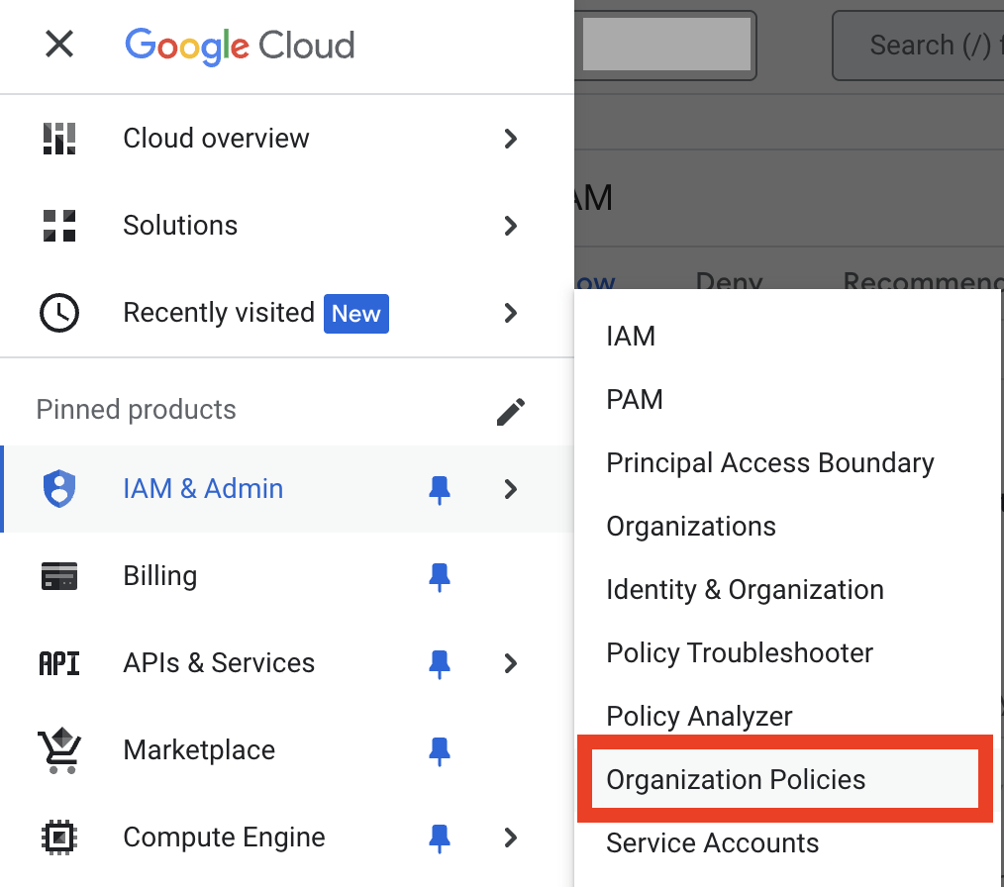
Task: Open the Solutions menu item
Action: [x=287, y=226]
